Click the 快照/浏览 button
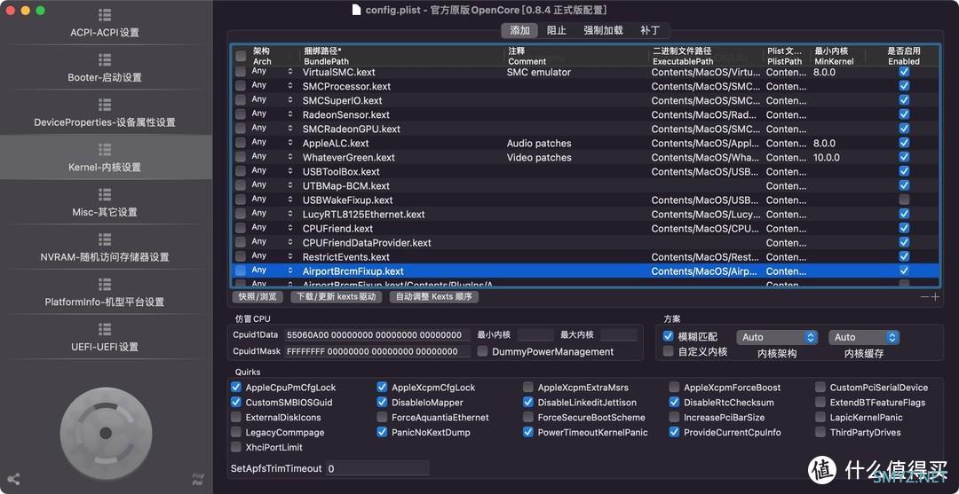The height and width of the screenshot is (494, 959). tap(258, 297)
